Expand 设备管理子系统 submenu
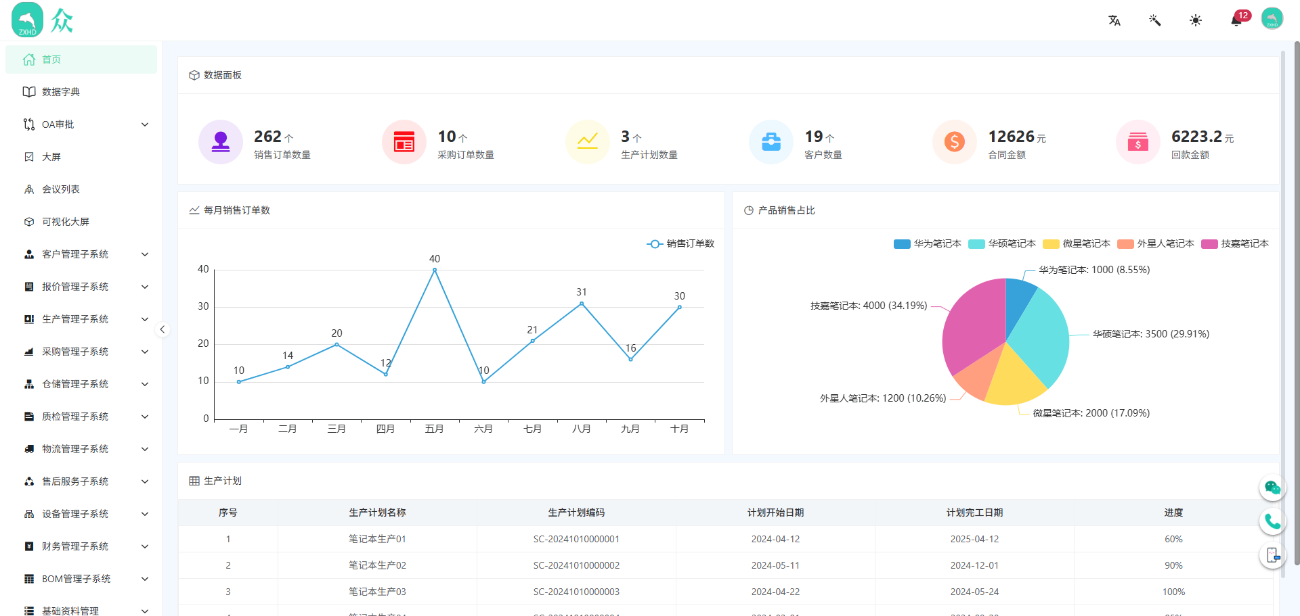Screen dimensions: 1300x616 pyautogui.click(x=81, y=514)
